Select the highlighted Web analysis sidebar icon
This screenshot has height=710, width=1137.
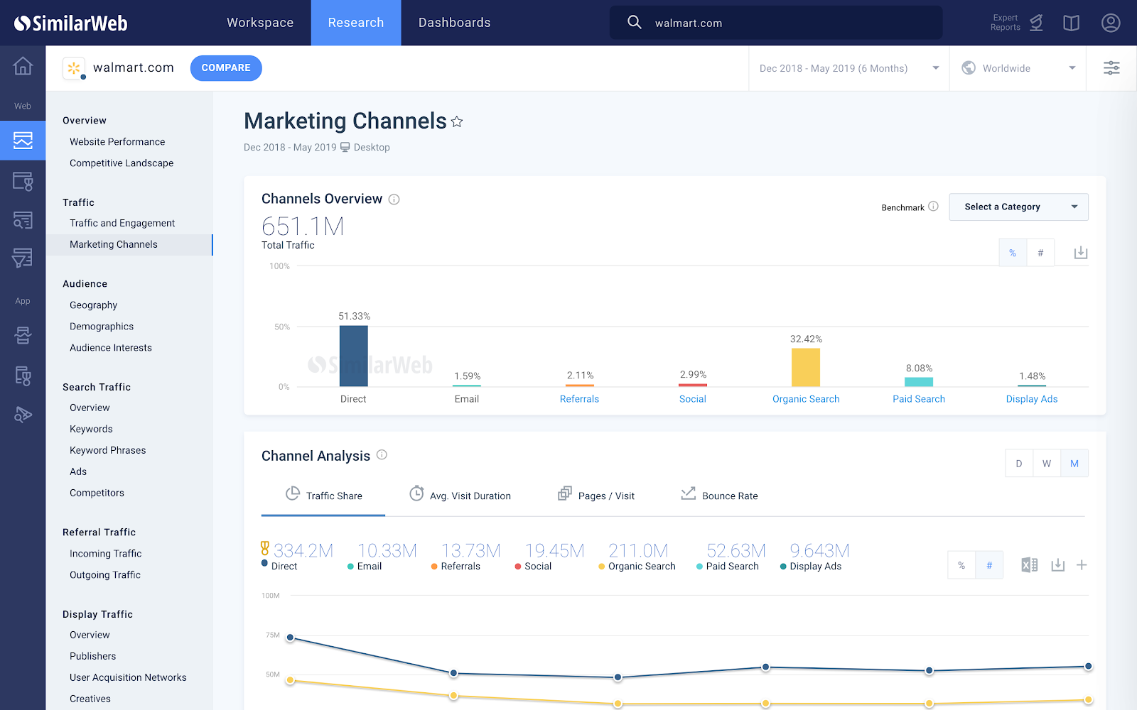pos(23,140)
